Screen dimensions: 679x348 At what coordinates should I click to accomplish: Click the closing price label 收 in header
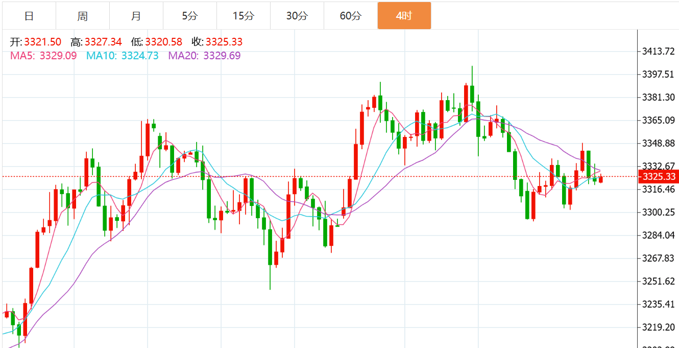[198, 42]
